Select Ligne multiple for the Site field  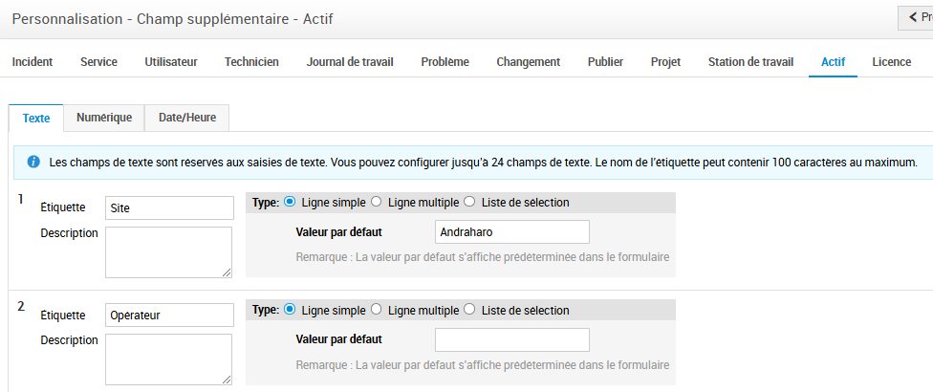point(377,203)
